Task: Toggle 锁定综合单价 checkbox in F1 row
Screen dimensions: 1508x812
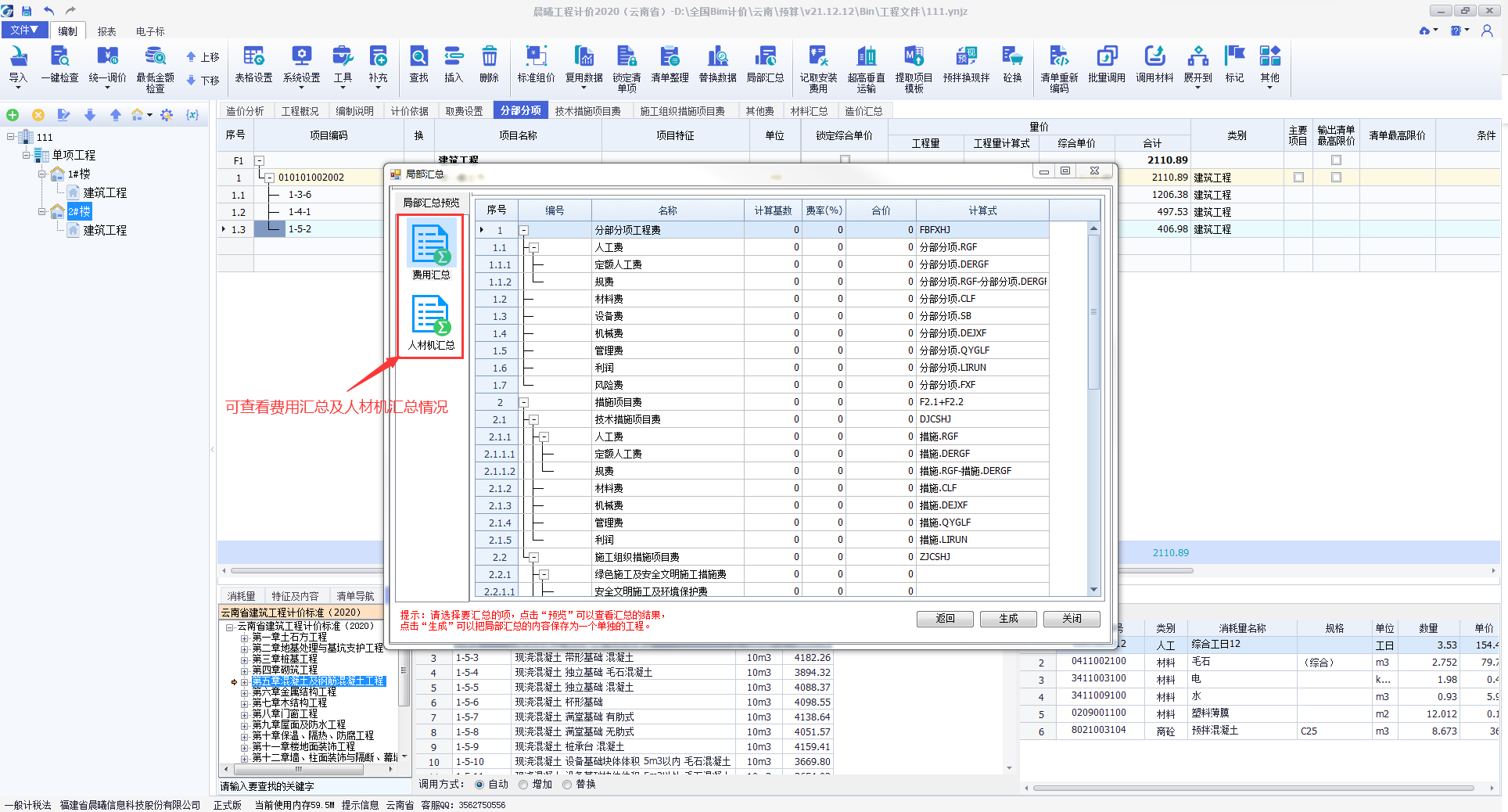Action: point(845,160)
